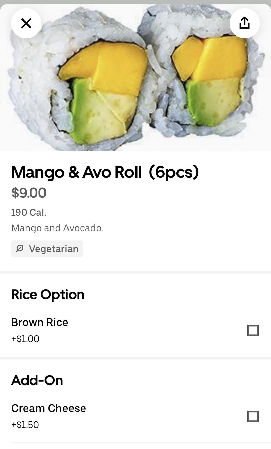Tap the 190 Cal. calorie text
271x449 pixels.
tap(29, 212)
